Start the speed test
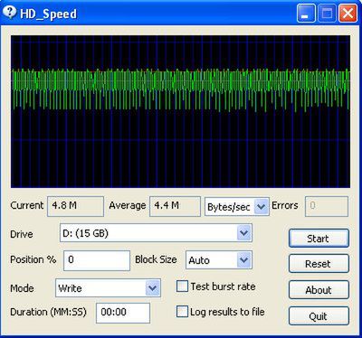 [319, 239]
